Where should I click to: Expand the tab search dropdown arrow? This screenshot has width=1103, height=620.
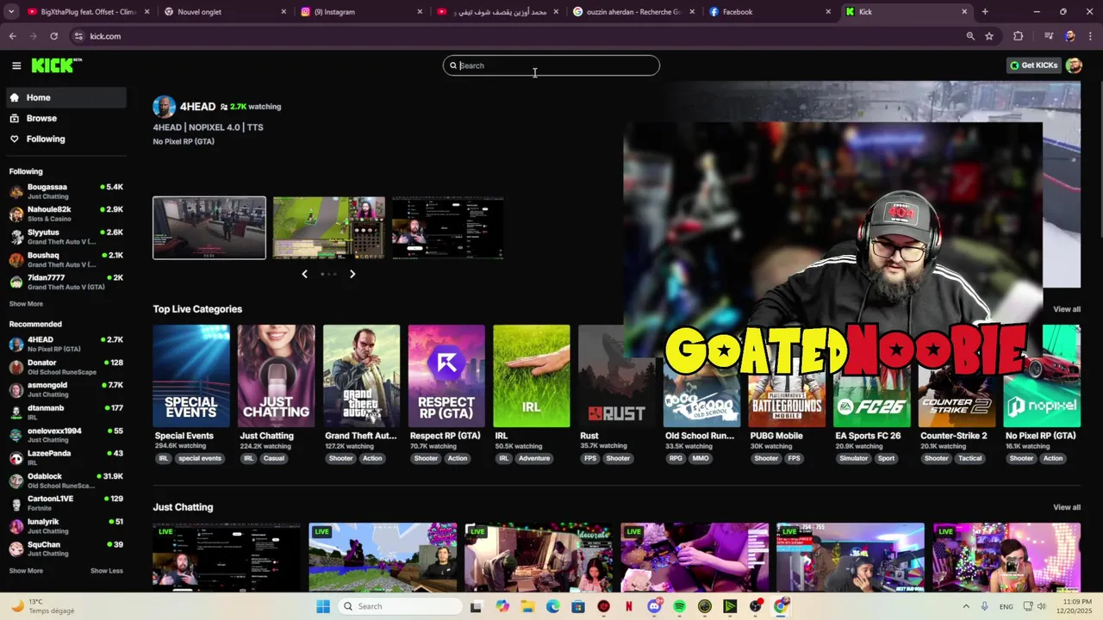pyautogui.click(x=10, y=12)
